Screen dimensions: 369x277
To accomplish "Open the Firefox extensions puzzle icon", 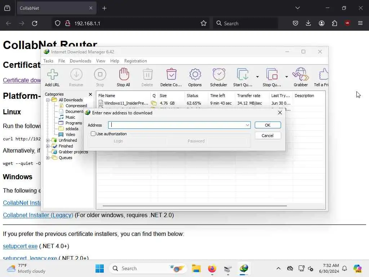I will click(334, 23).
